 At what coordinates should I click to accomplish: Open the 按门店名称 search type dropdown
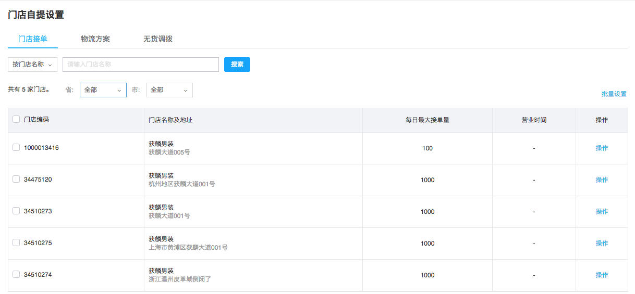[x=32, y=65]
